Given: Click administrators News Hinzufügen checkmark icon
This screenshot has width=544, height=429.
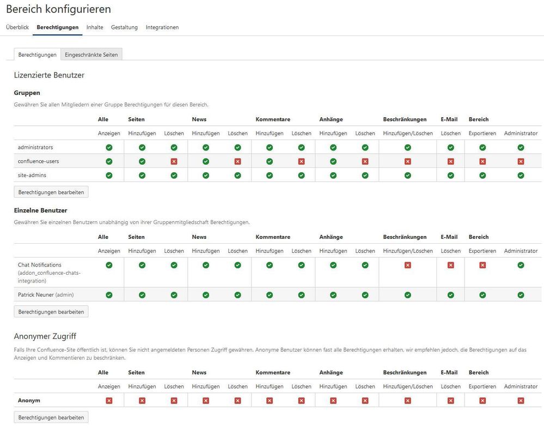Looking at the screenshot, I should (x=206, y=147).
